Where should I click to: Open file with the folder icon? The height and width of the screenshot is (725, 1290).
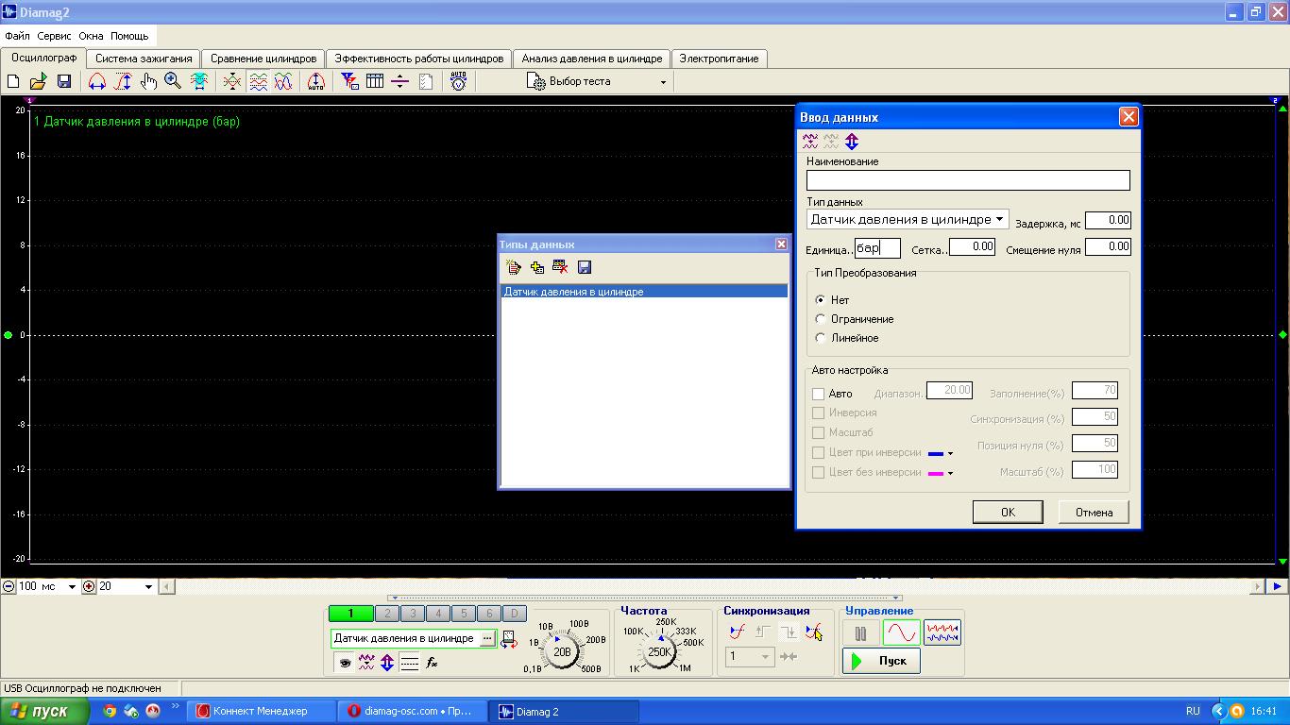(39, 82)
